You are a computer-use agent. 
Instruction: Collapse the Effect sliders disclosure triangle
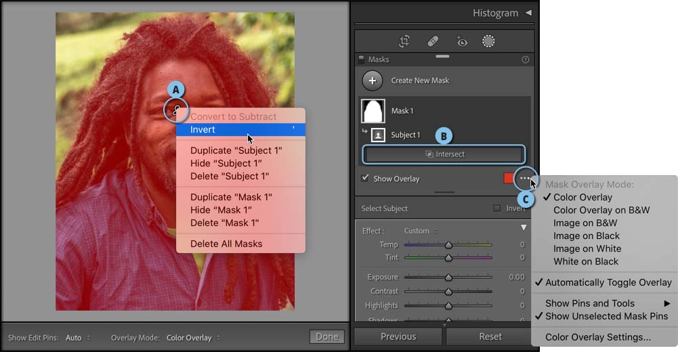(x=524, y=227)
